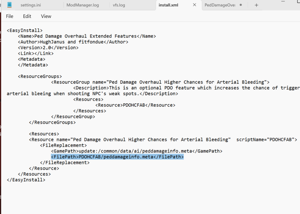This screenshot has height=214, width=300.
Task: Place cursor in the GamePath line
Action: (136, 151)
